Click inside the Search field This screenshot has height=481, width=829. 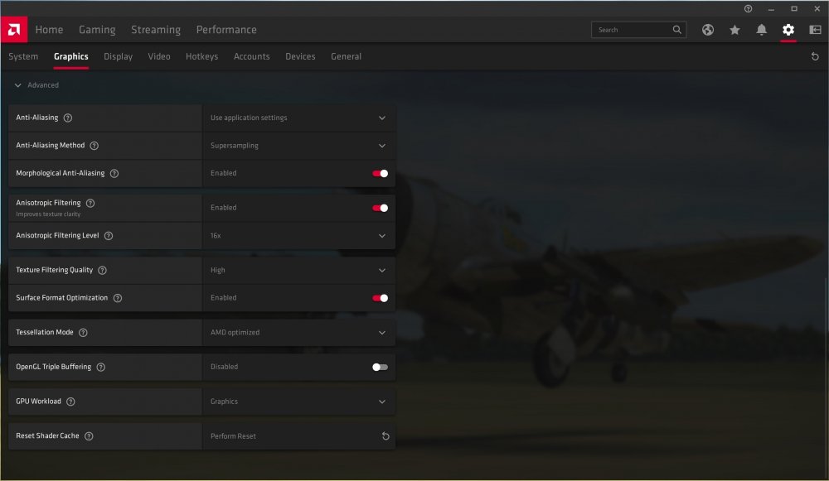[633, 29]
